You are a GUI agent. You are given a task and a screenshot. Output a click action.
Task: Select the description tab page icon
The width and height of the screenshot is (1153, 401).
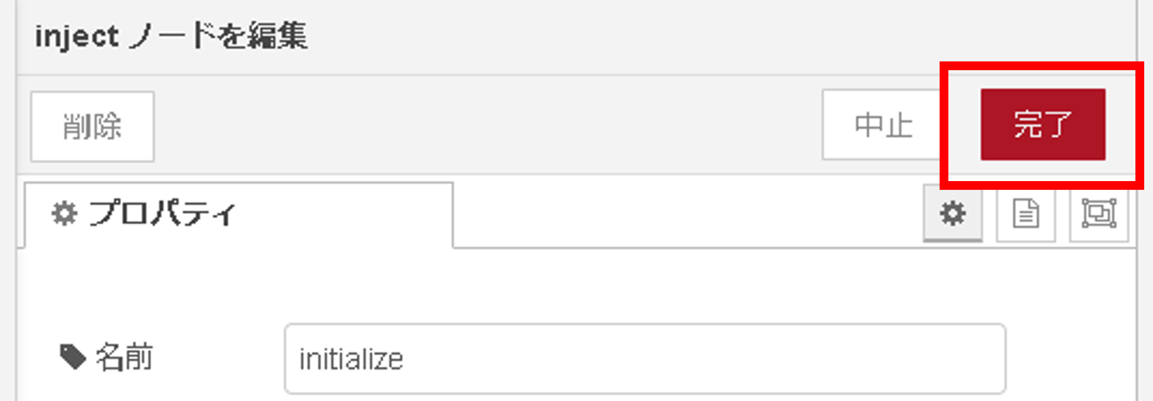click(1026, 214)
